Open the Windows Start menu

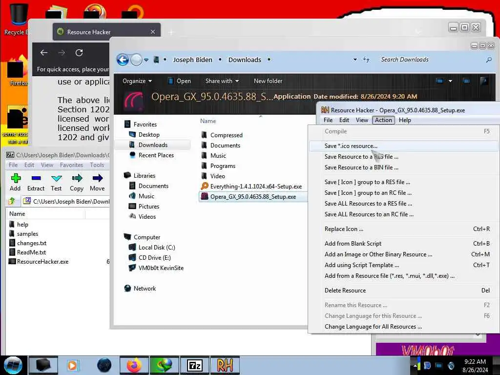pos(13,365)
